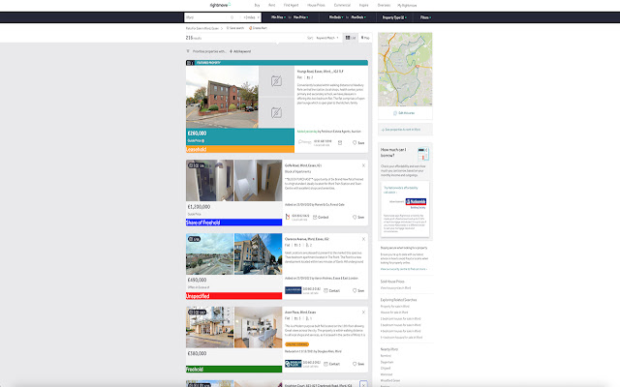Click the View house prices in Ilford link

[x=395, y=288]
